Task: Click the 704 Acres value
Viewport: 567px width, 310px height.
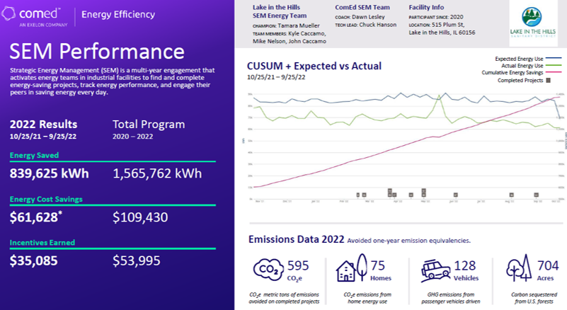Action: [548, 265]
